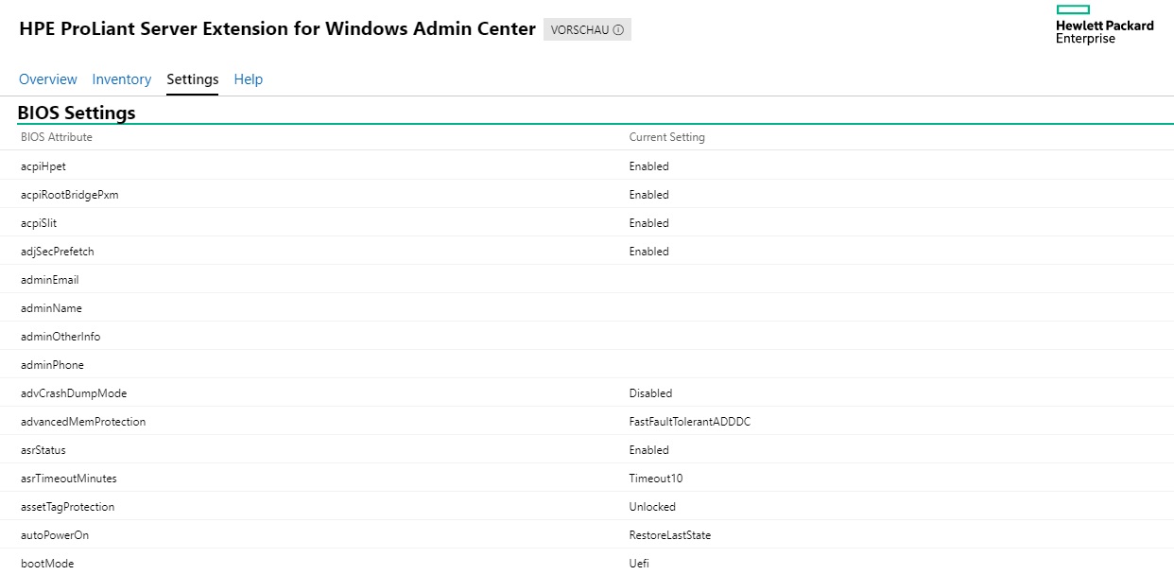Click the Hewlett Packard Enterprise logo

coord(1103,26)
